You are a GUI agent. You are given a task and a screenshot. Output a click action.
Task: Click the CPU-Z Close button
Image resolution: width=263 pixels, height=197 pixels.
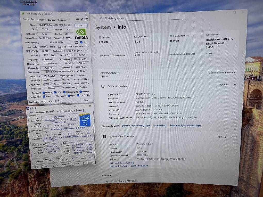point(89,163)
